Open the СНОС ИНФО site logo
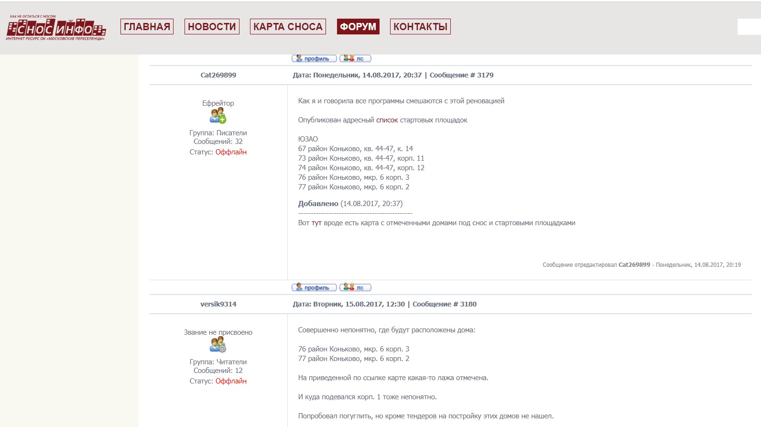 coord(56,28)
